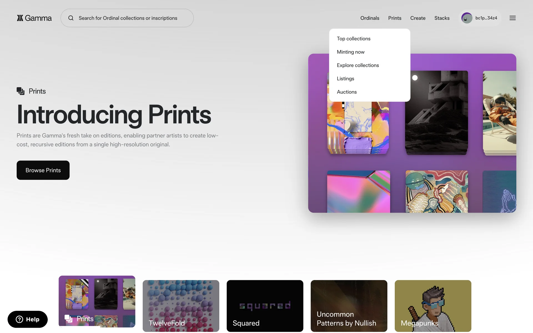Select the Megapunks carousel card
This screenshot has height=333, width=533.
click(x=433, y=306)
